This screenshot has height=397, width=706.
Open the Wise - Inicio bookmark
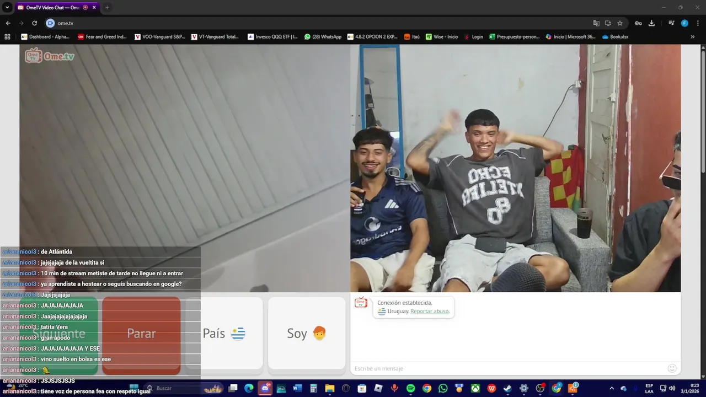pyautogui.click(x=442, y=37)
